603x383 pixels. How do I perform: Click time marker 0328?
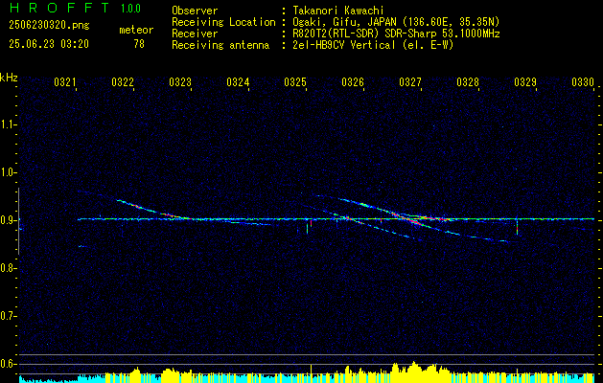[468, 81]
